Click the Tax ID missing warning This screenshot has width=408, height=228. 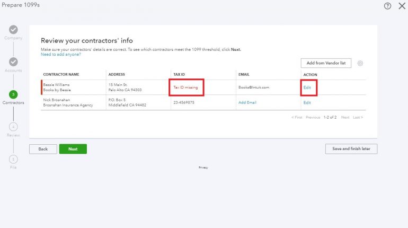pos(185,87)
